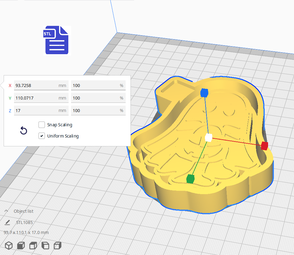Click the Z dimension field showing 17
Viewport: 294px width, 255px height.
coord(36,110)
